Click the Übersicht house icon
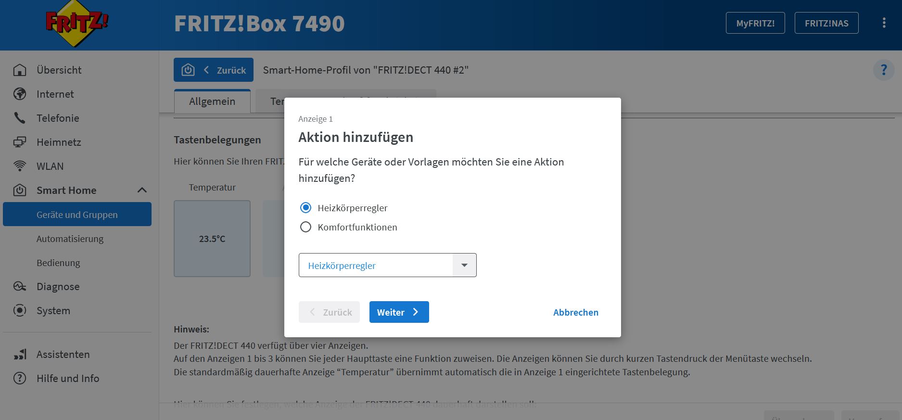This screenshot has width=902, height=420. (x=20, y=70)
